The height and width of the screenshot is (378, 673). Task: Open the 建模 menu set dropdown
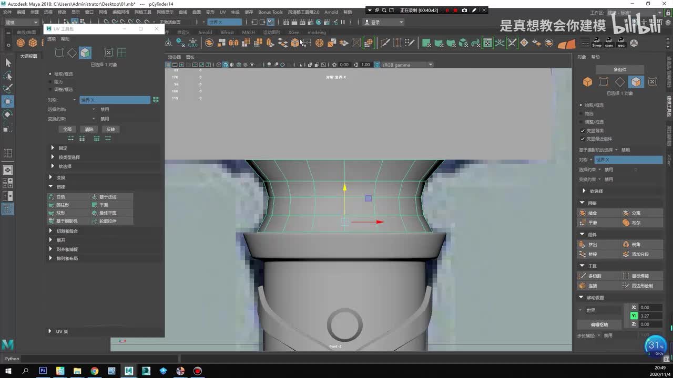[21, 22]
